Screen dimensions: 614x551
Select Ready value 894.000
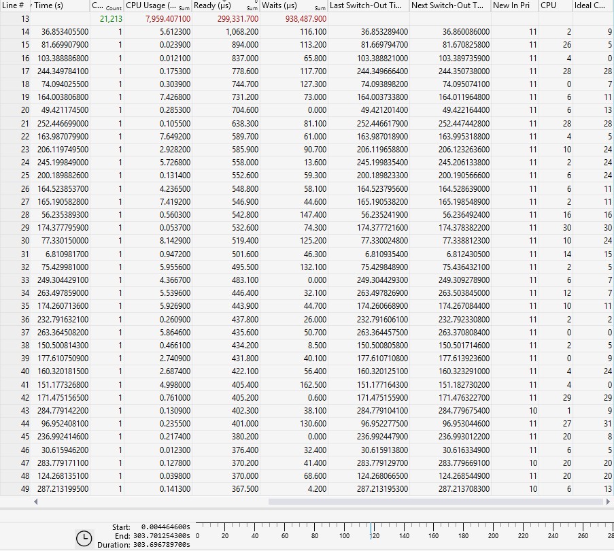(x=245, y=45)
